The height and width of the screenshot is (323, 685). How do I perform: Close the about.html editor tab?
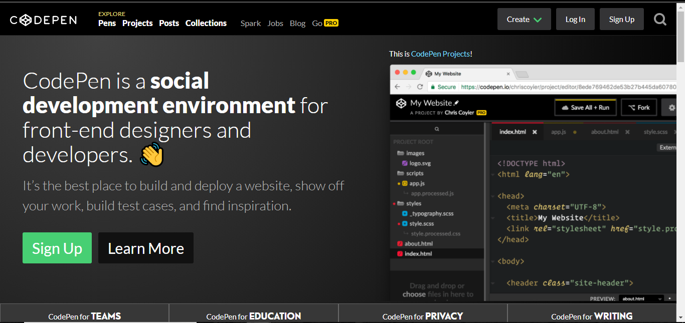(627, 132)
